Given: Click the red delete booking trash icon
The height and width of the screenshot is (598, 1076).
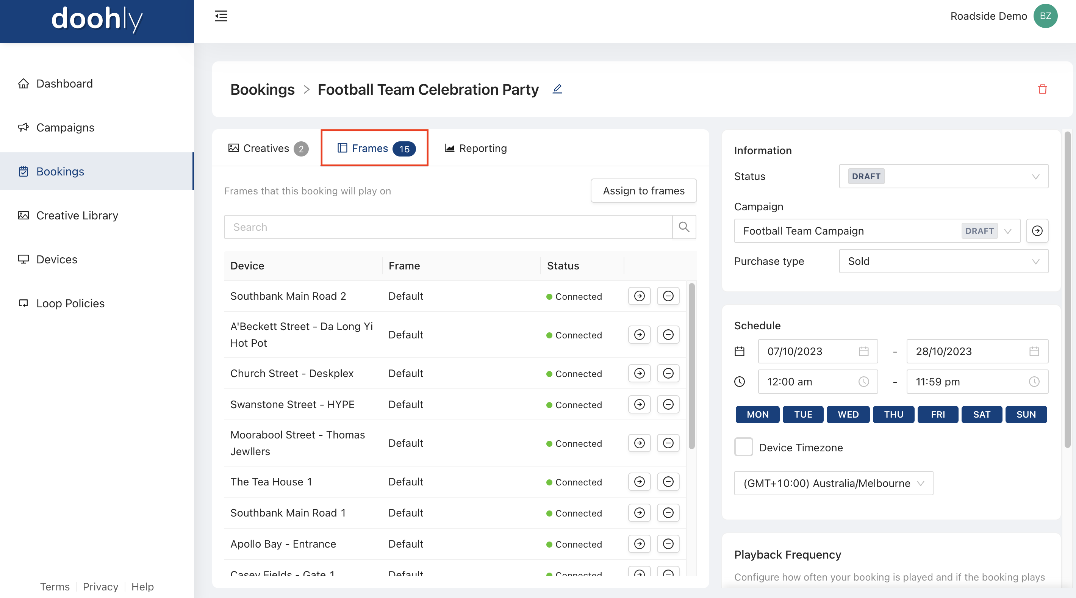Looking at the screenshot, I should pos(1042,89).
